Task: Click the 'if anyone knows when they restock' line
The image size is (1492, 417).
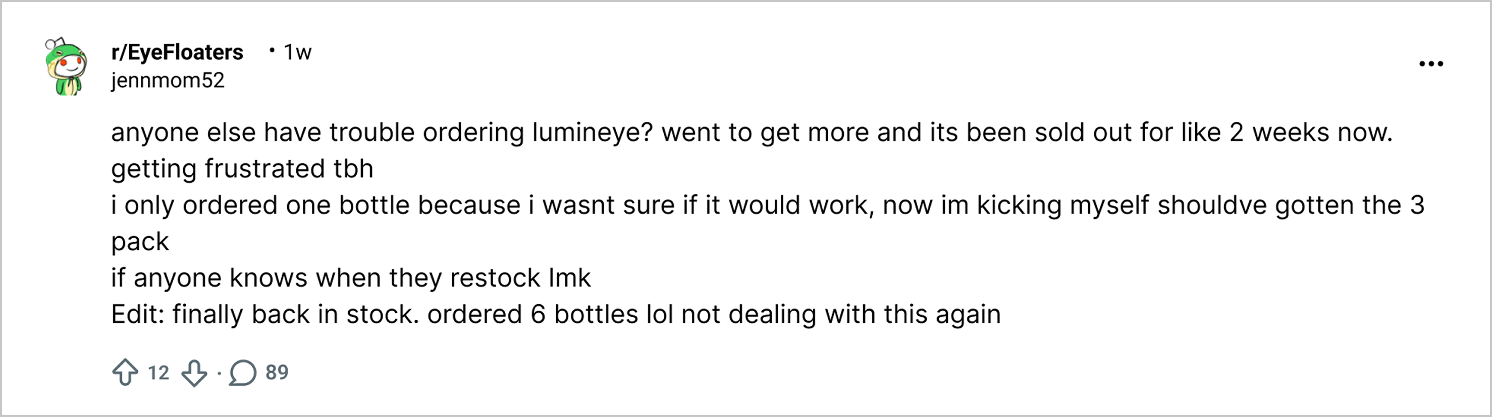Action: (350, 278)
